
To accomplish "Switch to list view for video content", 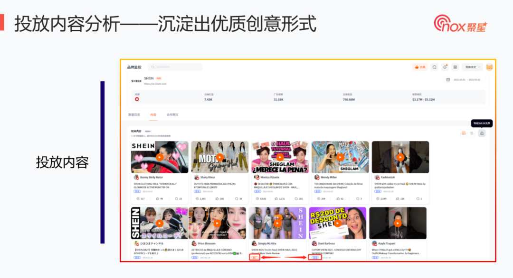I will 472,134.
